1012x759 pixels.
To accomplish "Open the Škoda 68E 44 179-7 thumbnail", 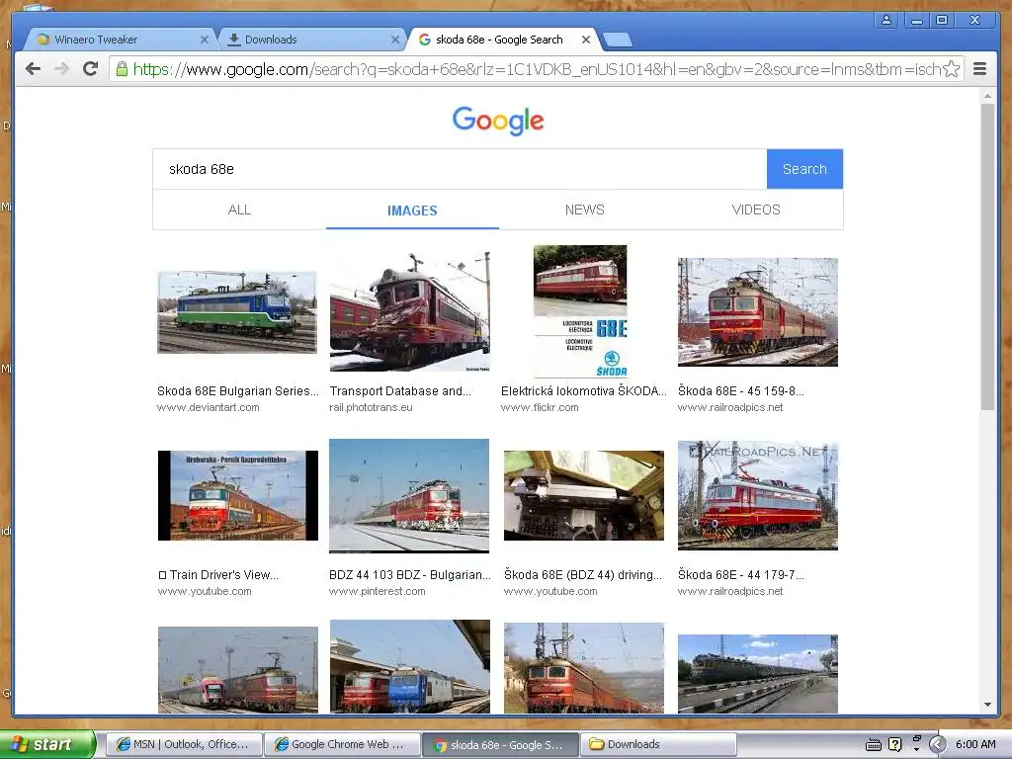I will click(x=758, y=496).
